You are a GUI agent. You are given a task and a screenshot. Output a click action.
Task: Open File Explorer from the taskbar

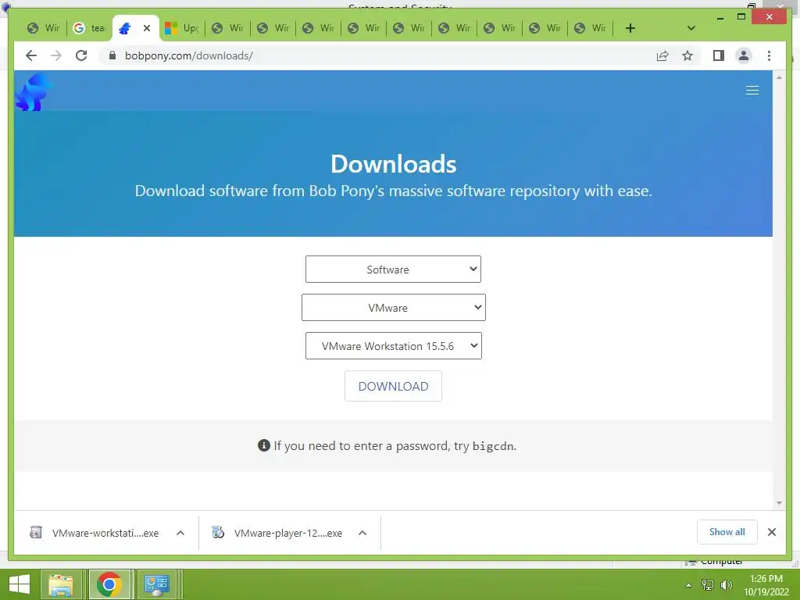tap(61, 584)
